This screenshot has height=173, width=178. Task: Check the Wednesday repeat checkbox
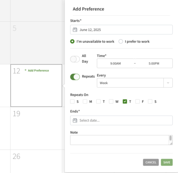111,101
